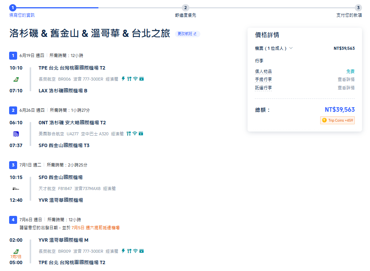Click the meal icon on BR006
370x271 pixels.
(129, 79)
